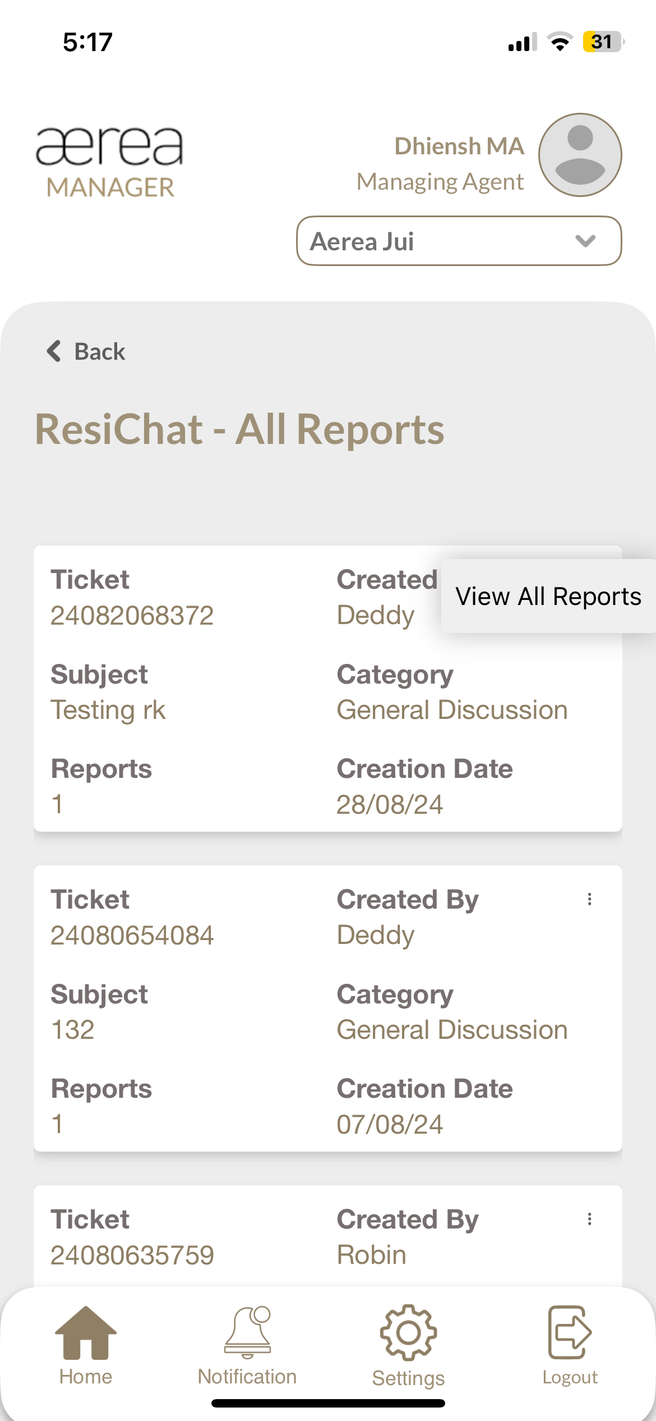Tap the Home icon in bottom bar
Viewport: 656px width, 1421px height.
coord(85,1332)
